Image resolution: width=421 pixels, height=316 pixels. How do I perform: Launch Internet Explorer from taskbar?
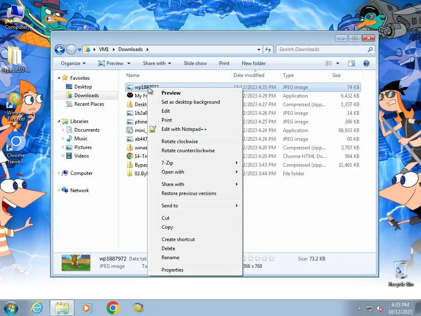tap(37, 308)
